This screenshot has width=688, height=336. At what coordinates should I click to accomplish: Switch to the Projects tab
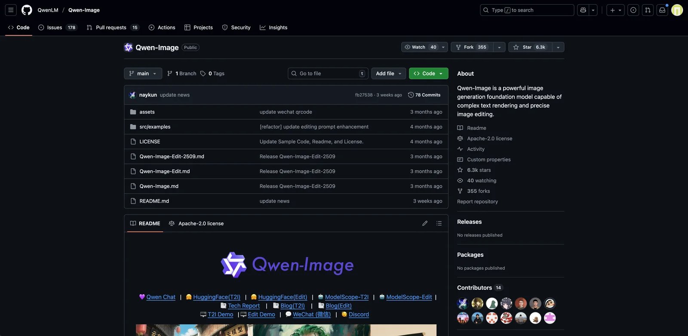click(199, 28)
